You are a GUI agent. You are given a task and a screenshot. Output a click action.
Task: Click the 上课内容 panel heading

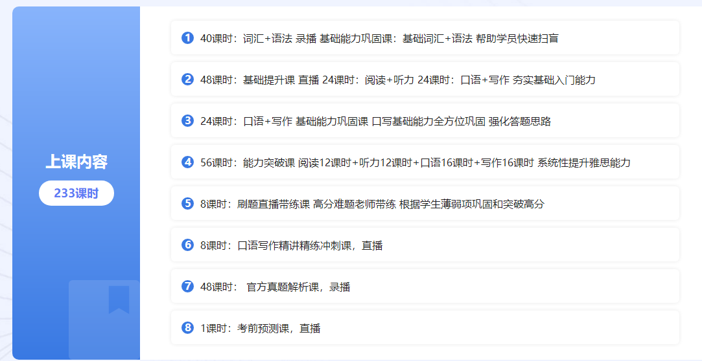(76, 162)
